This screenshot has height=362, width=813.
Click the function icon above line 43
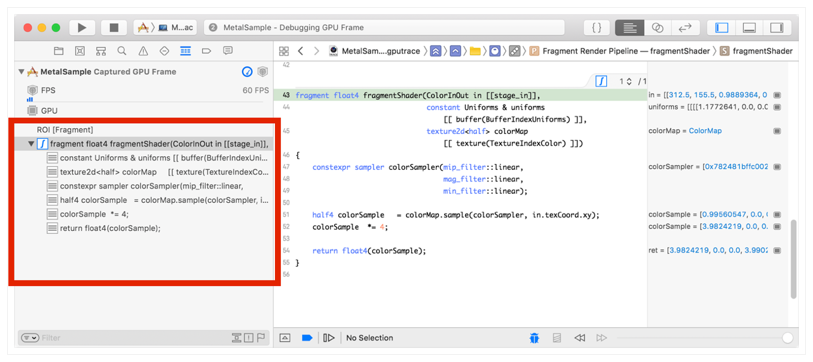coord(601,81)
